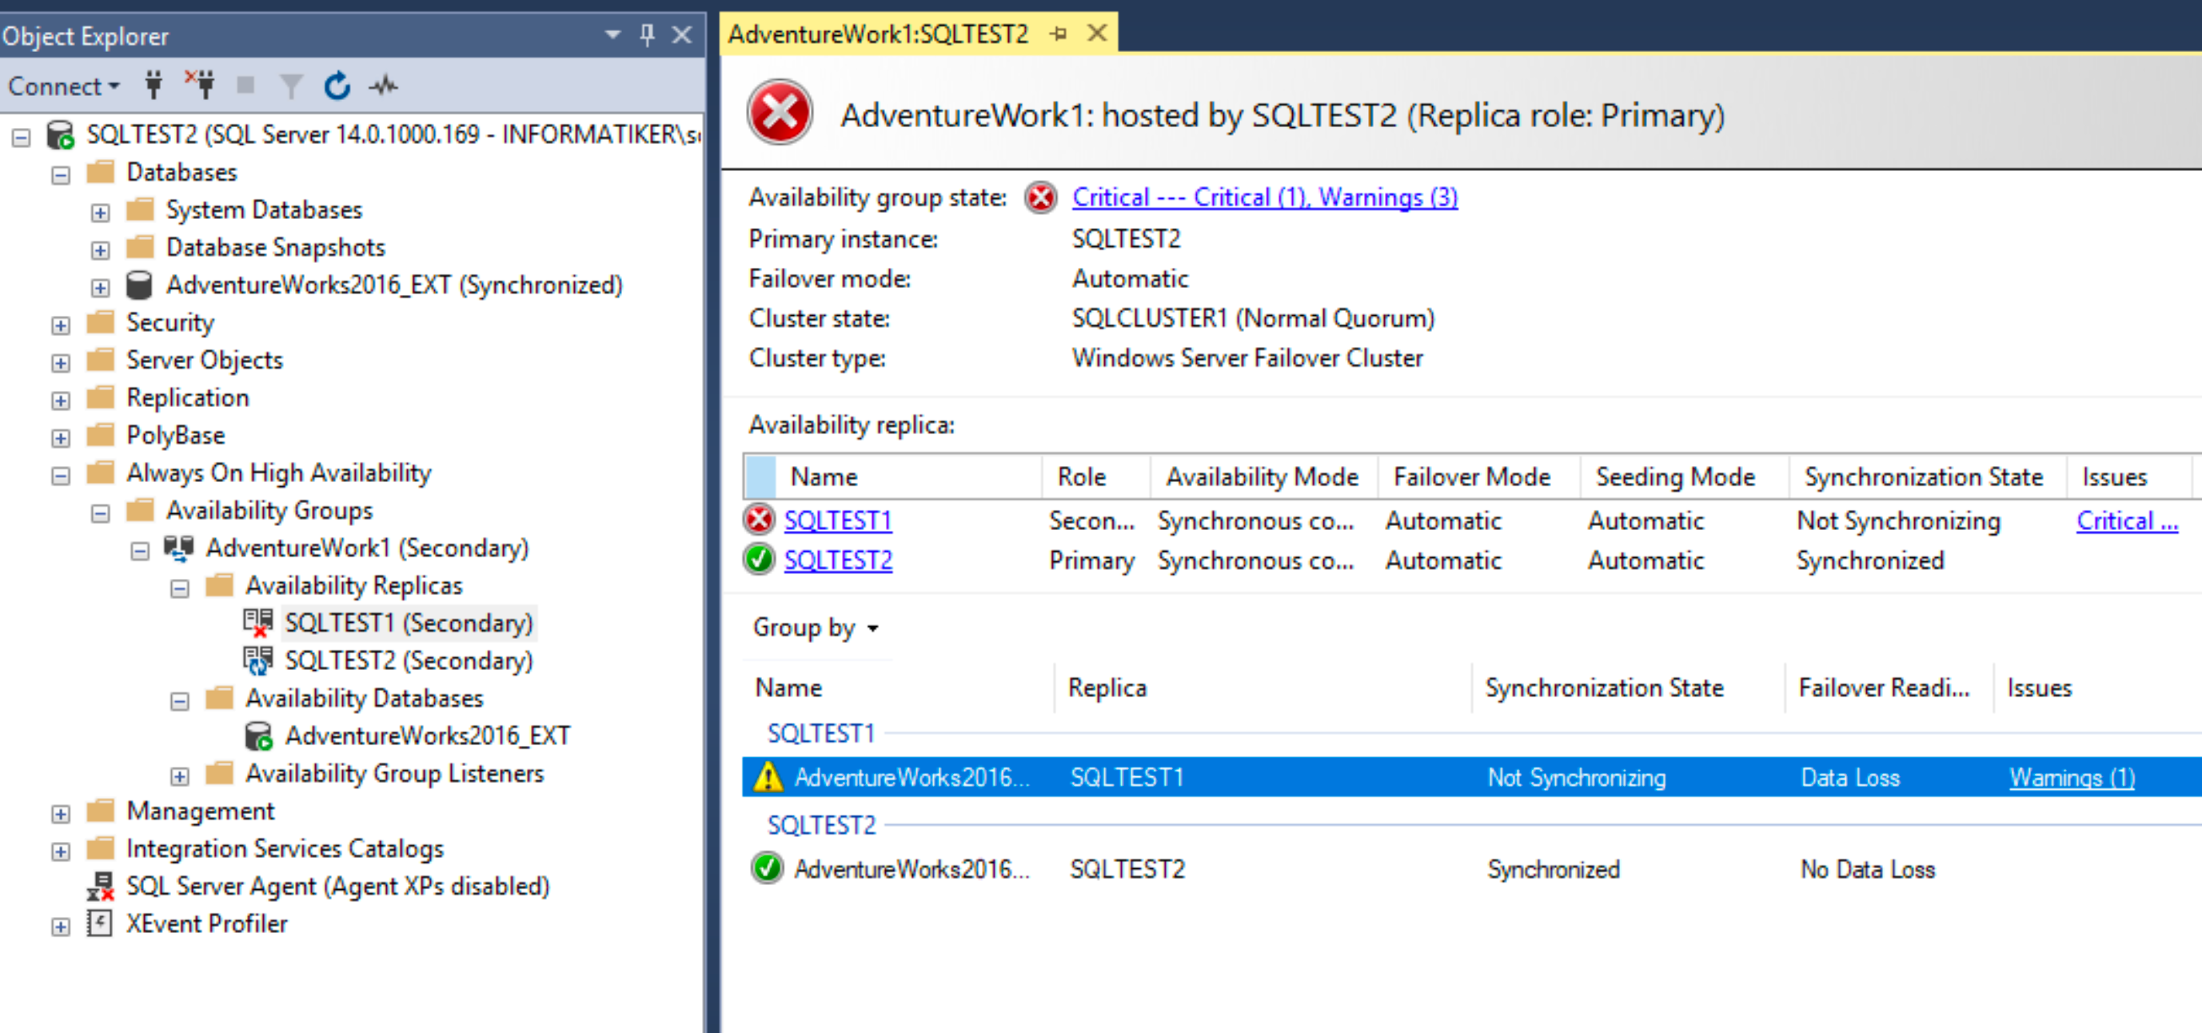Click the Filter funnel icon in Object Explorer
The image size is (2202, 1033).
290,86
